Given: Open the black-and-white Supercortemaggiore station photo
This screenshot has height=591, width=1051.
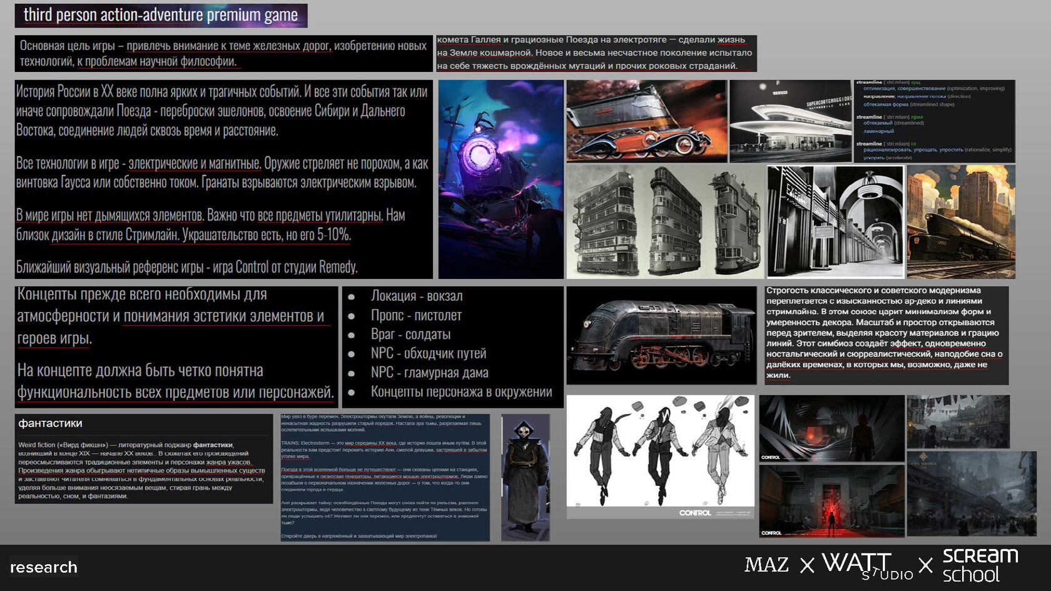Looking at the screenshot, I should point(791,121).
